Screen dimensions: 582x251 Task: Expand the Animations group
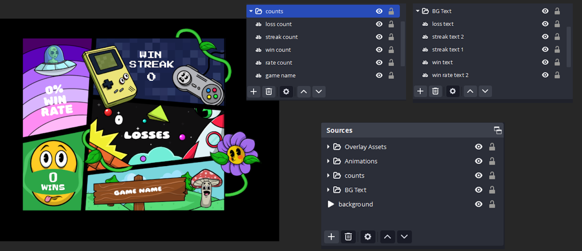328,161
